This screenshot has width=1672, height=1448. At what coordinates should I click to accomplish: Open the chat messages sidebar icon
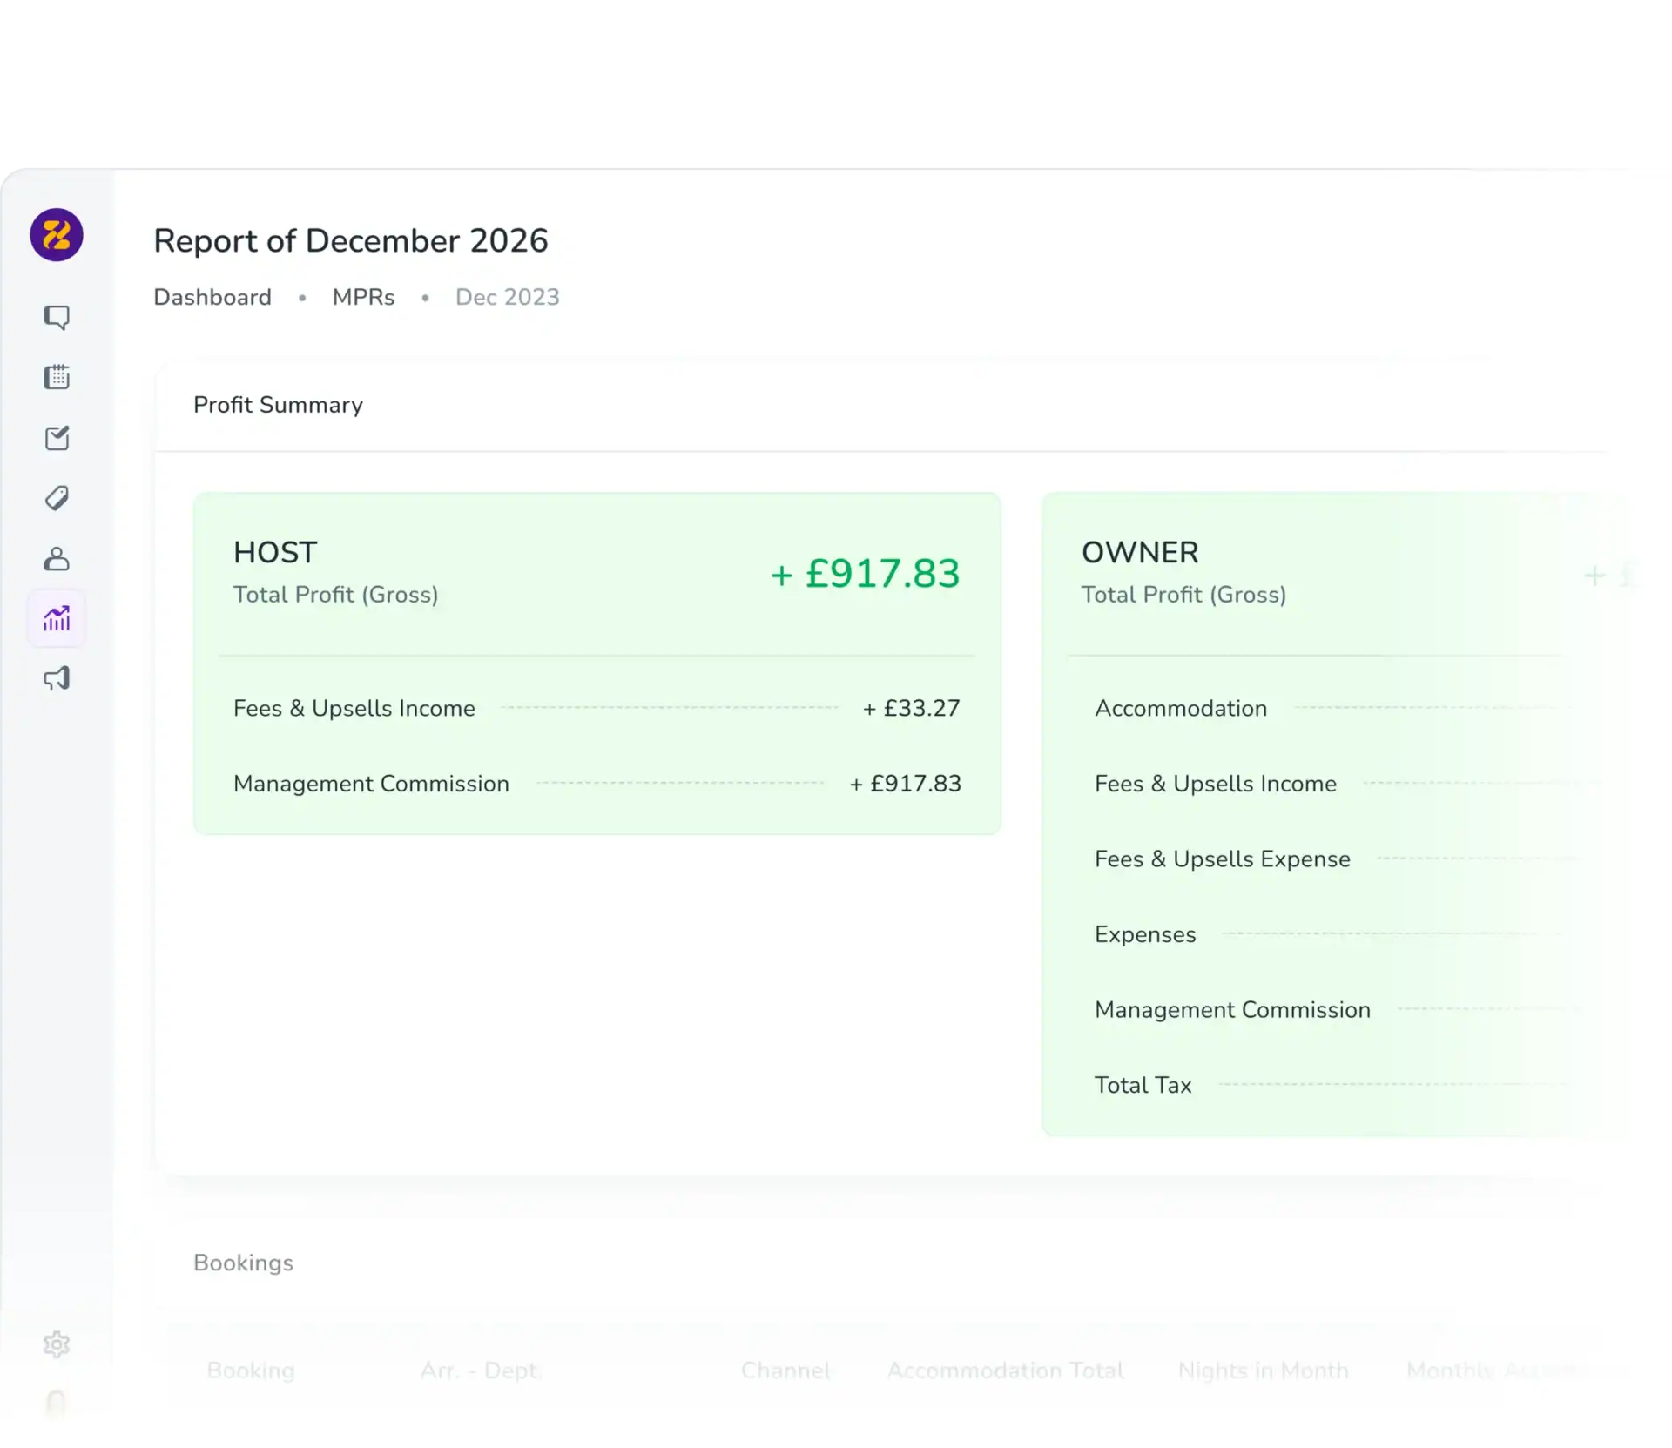click(x=57, y=317)
